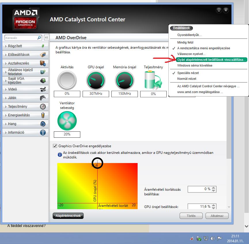Toggle A rendszertálca menü engedélyezése option
This screenshot has width=249, height=244.
click(204, 48)
